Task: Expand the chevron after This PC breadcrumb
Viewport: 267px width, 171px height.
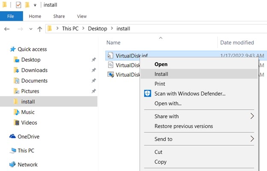Action: click(x=83, y=28)
